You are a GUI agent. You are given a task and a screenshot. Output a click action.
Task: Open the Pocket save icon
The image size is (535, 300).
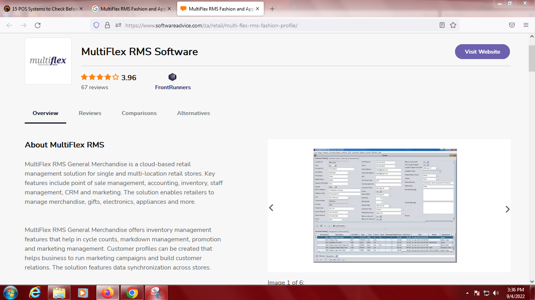(x=512, y=25)
